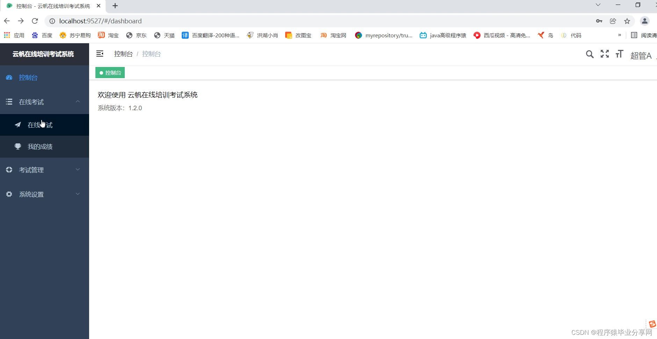Click the trophy icon beside 我的成绩
The image size is (657, 339).
click(x=18, y=146)
